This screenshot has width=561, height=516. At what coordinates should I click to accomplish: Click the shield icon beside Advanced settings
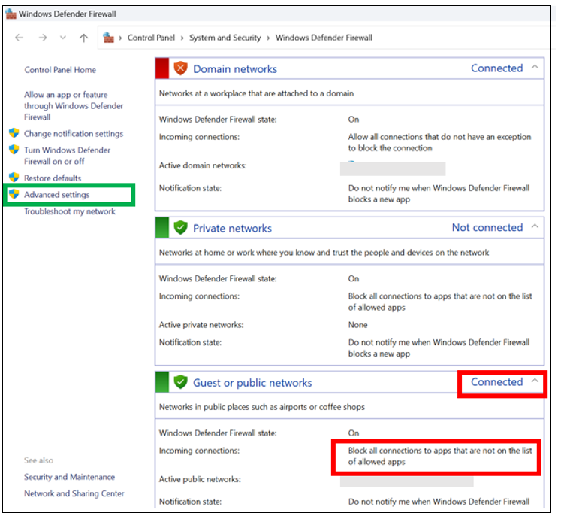[14, 195]
